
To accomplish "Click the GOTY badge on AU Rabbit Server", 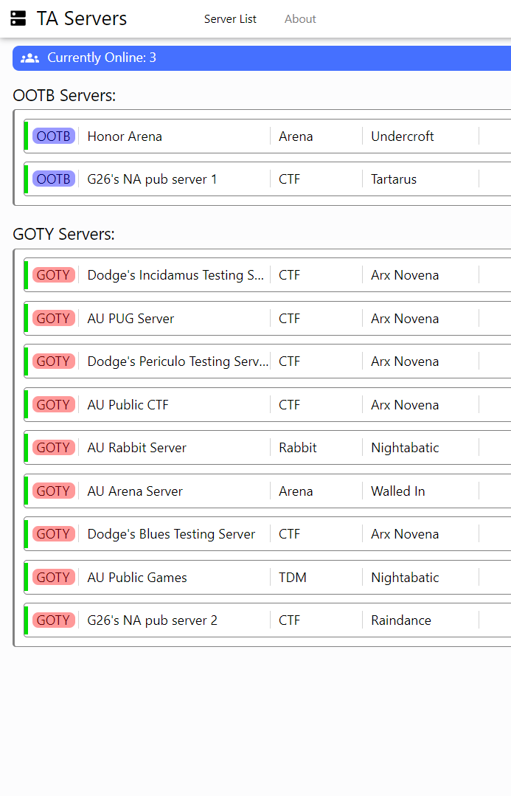I will click(54, 448).
